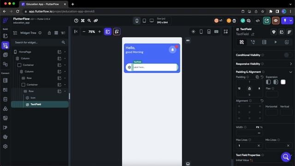
Task: Select the first Expansion option icon
Action: point(268,82)
